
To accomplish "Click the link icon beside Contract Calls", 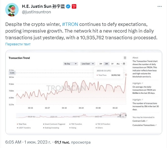I will (147, 121).
